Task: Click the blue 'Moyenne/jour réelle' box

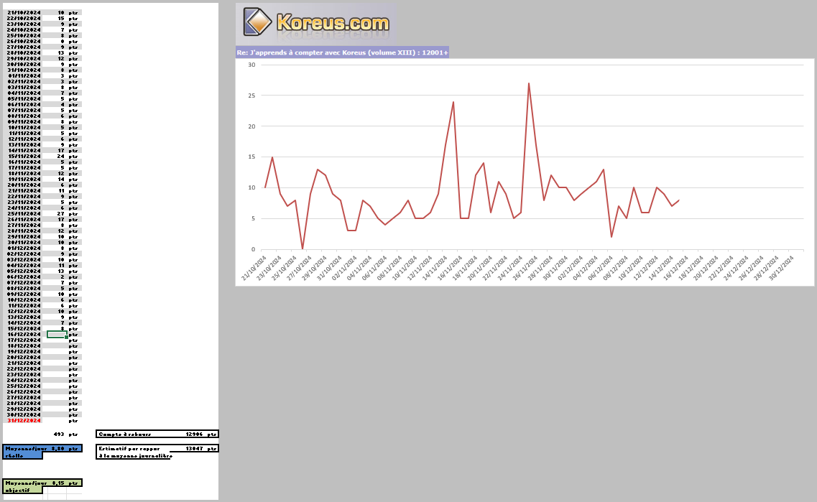Action: [42, 448]
